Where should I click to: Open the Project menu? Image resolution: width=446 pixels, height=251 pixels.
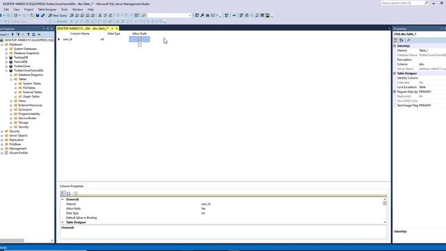(29, 9)
